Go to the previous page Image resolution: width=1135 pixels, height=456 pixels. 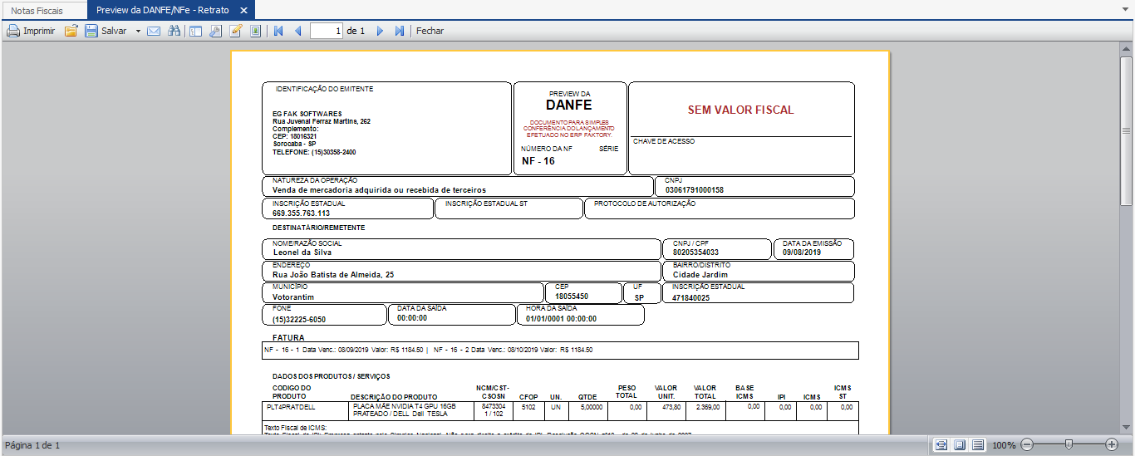point(297,31)
